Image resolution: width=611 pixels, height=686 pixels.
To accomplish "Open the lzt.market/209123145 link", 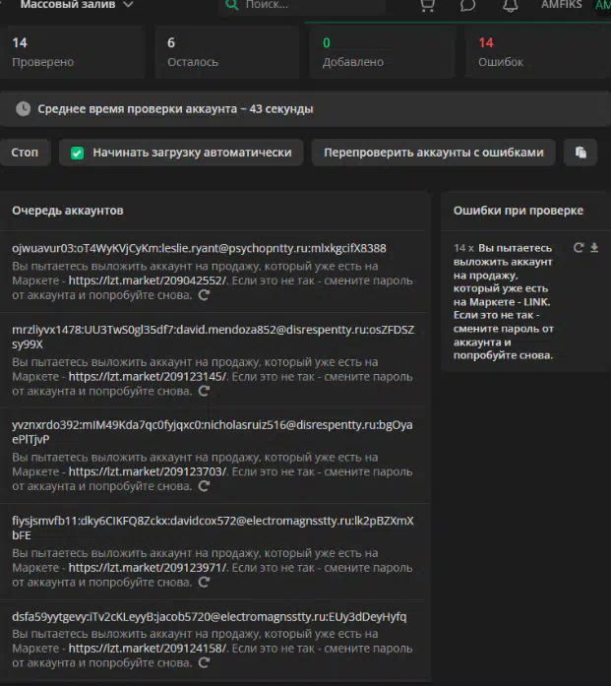I will (x=148, y=376).
